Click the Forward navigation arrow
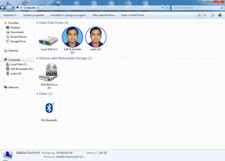The height and width of the screenshot is (161, 225). 9,8
